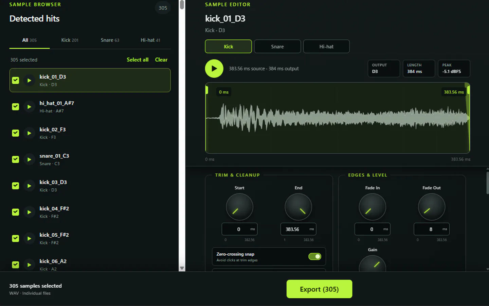
Task: Click the End value field 383.56
Action: click(298, 229)
